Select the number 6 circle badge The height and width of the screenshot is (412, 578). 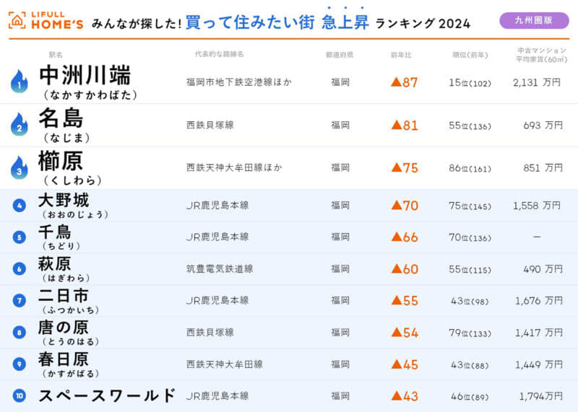(20, 268)
